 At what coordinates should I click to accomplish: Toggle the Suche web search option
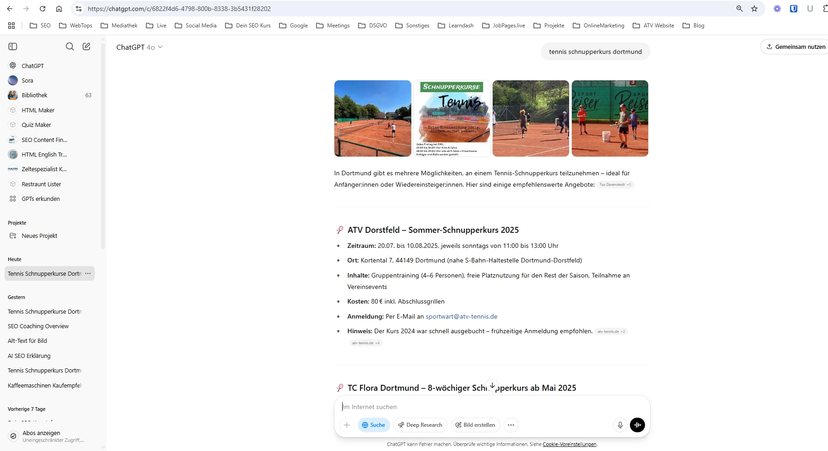click(x=374, y=425)
